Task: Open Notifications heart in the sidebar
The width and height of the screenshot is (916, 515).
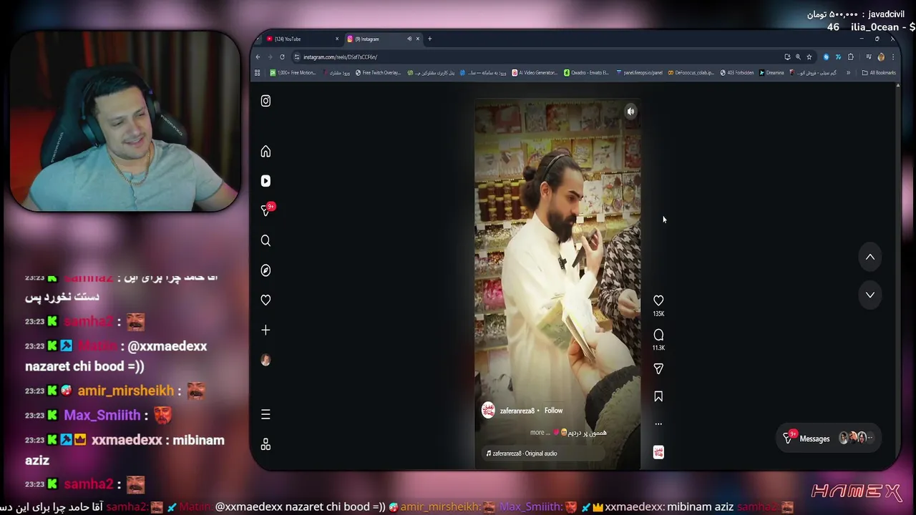Action: click(265, 300)
